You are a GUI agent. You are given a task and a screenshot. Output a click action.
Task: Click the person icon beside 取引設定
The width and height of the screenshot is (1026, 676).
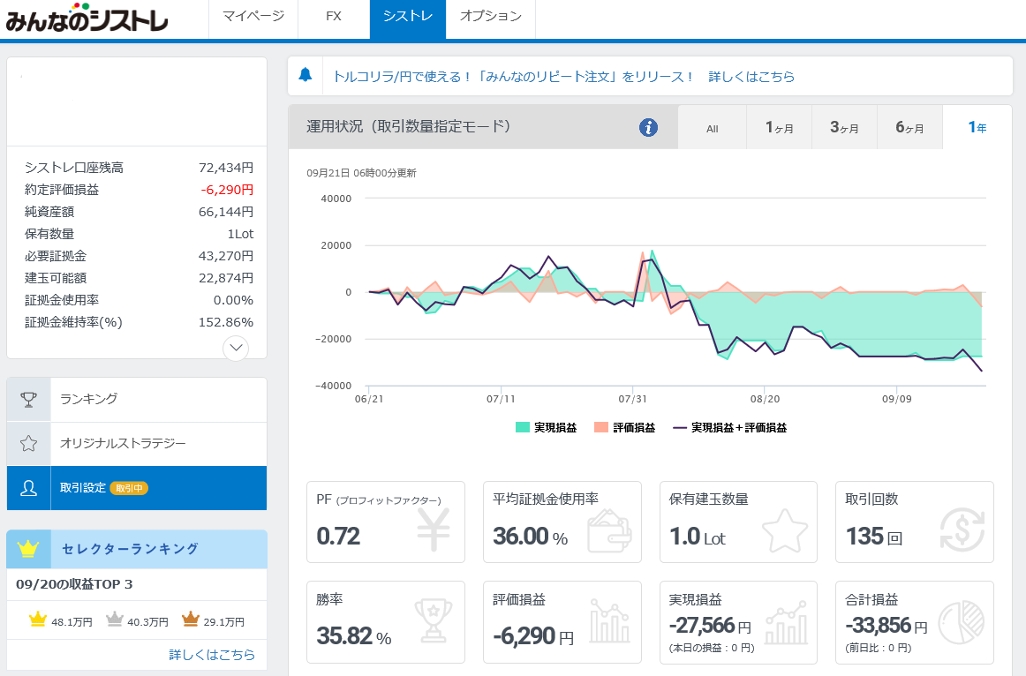coord(28,489)
